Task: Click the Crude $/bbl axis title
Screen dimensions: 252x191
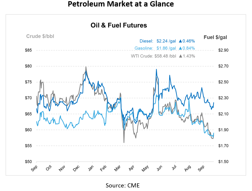Action: [40, 36]
